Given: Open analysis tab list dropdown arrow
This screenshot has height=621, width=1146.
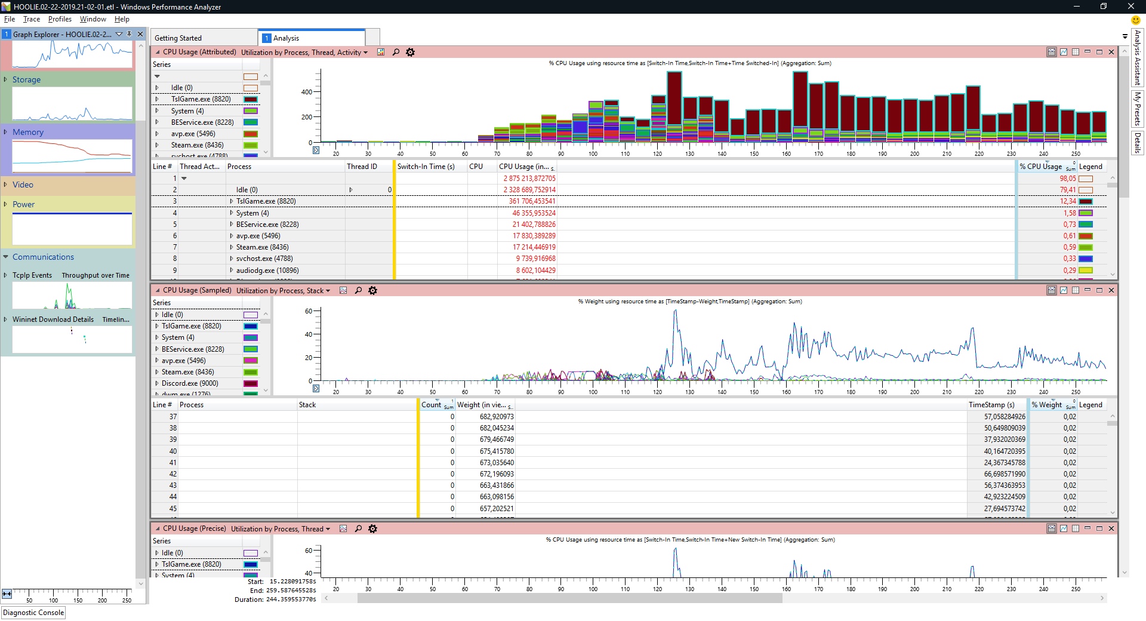Looking at the screenshot, I should [x=1125, y=37].
